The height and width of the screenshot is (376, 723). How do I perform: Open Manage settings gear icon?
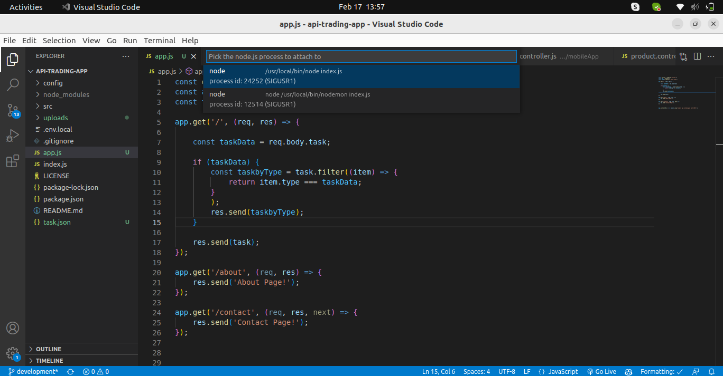point(13,353)
